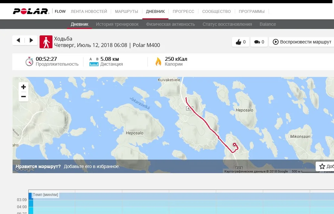Click the Polar logo

coord(31,11)
